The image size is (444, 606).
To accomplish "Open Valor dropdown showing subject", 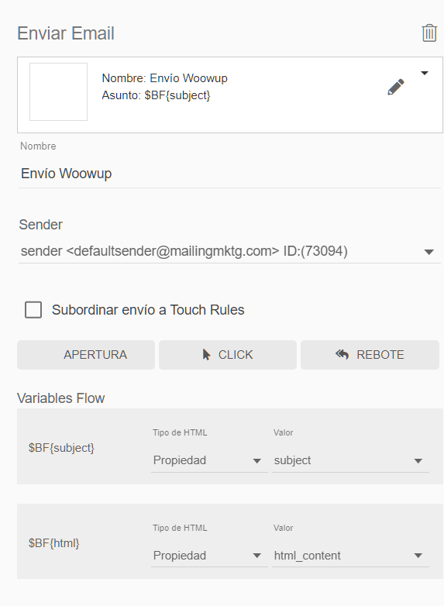I will tap(350, 460).
